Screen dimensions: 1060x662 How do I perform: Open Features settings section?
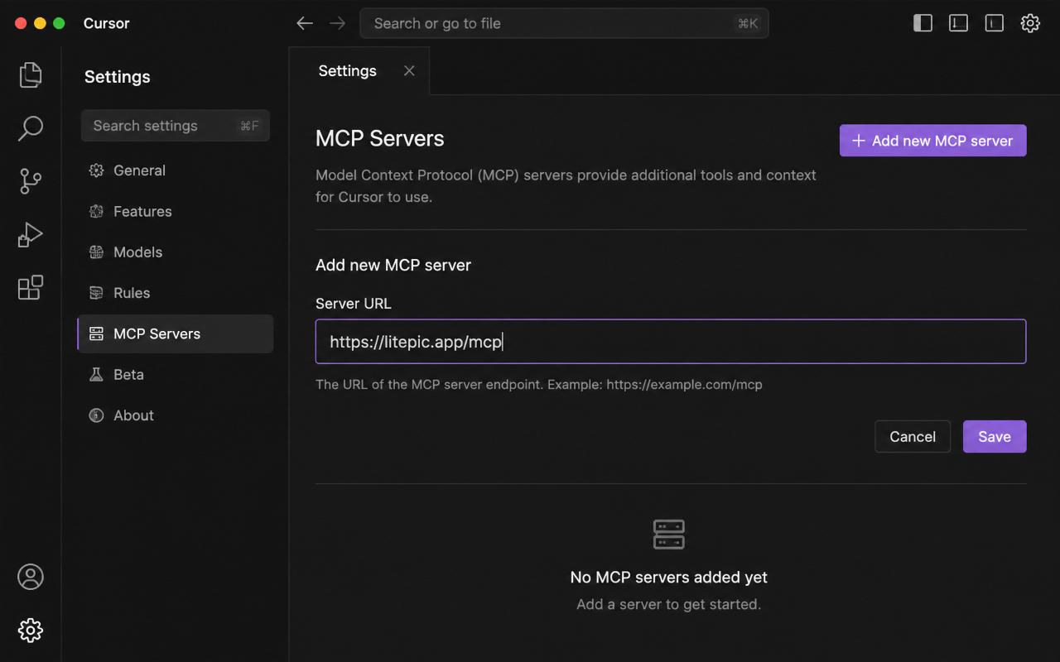(176, 211)
